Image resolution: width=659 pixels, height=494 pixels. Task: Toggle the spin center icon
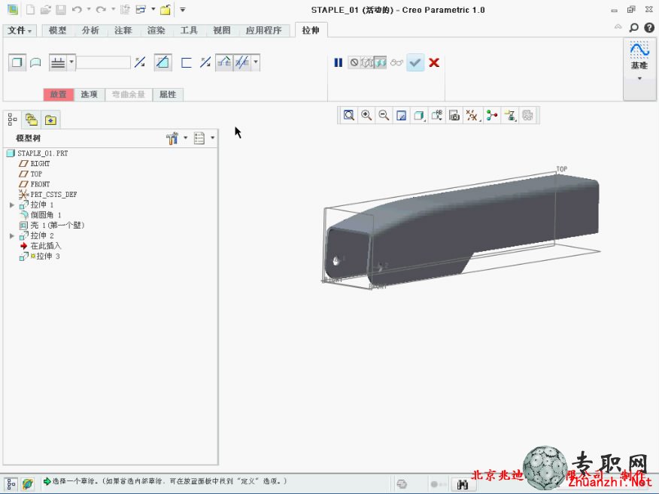pos(510,115)
